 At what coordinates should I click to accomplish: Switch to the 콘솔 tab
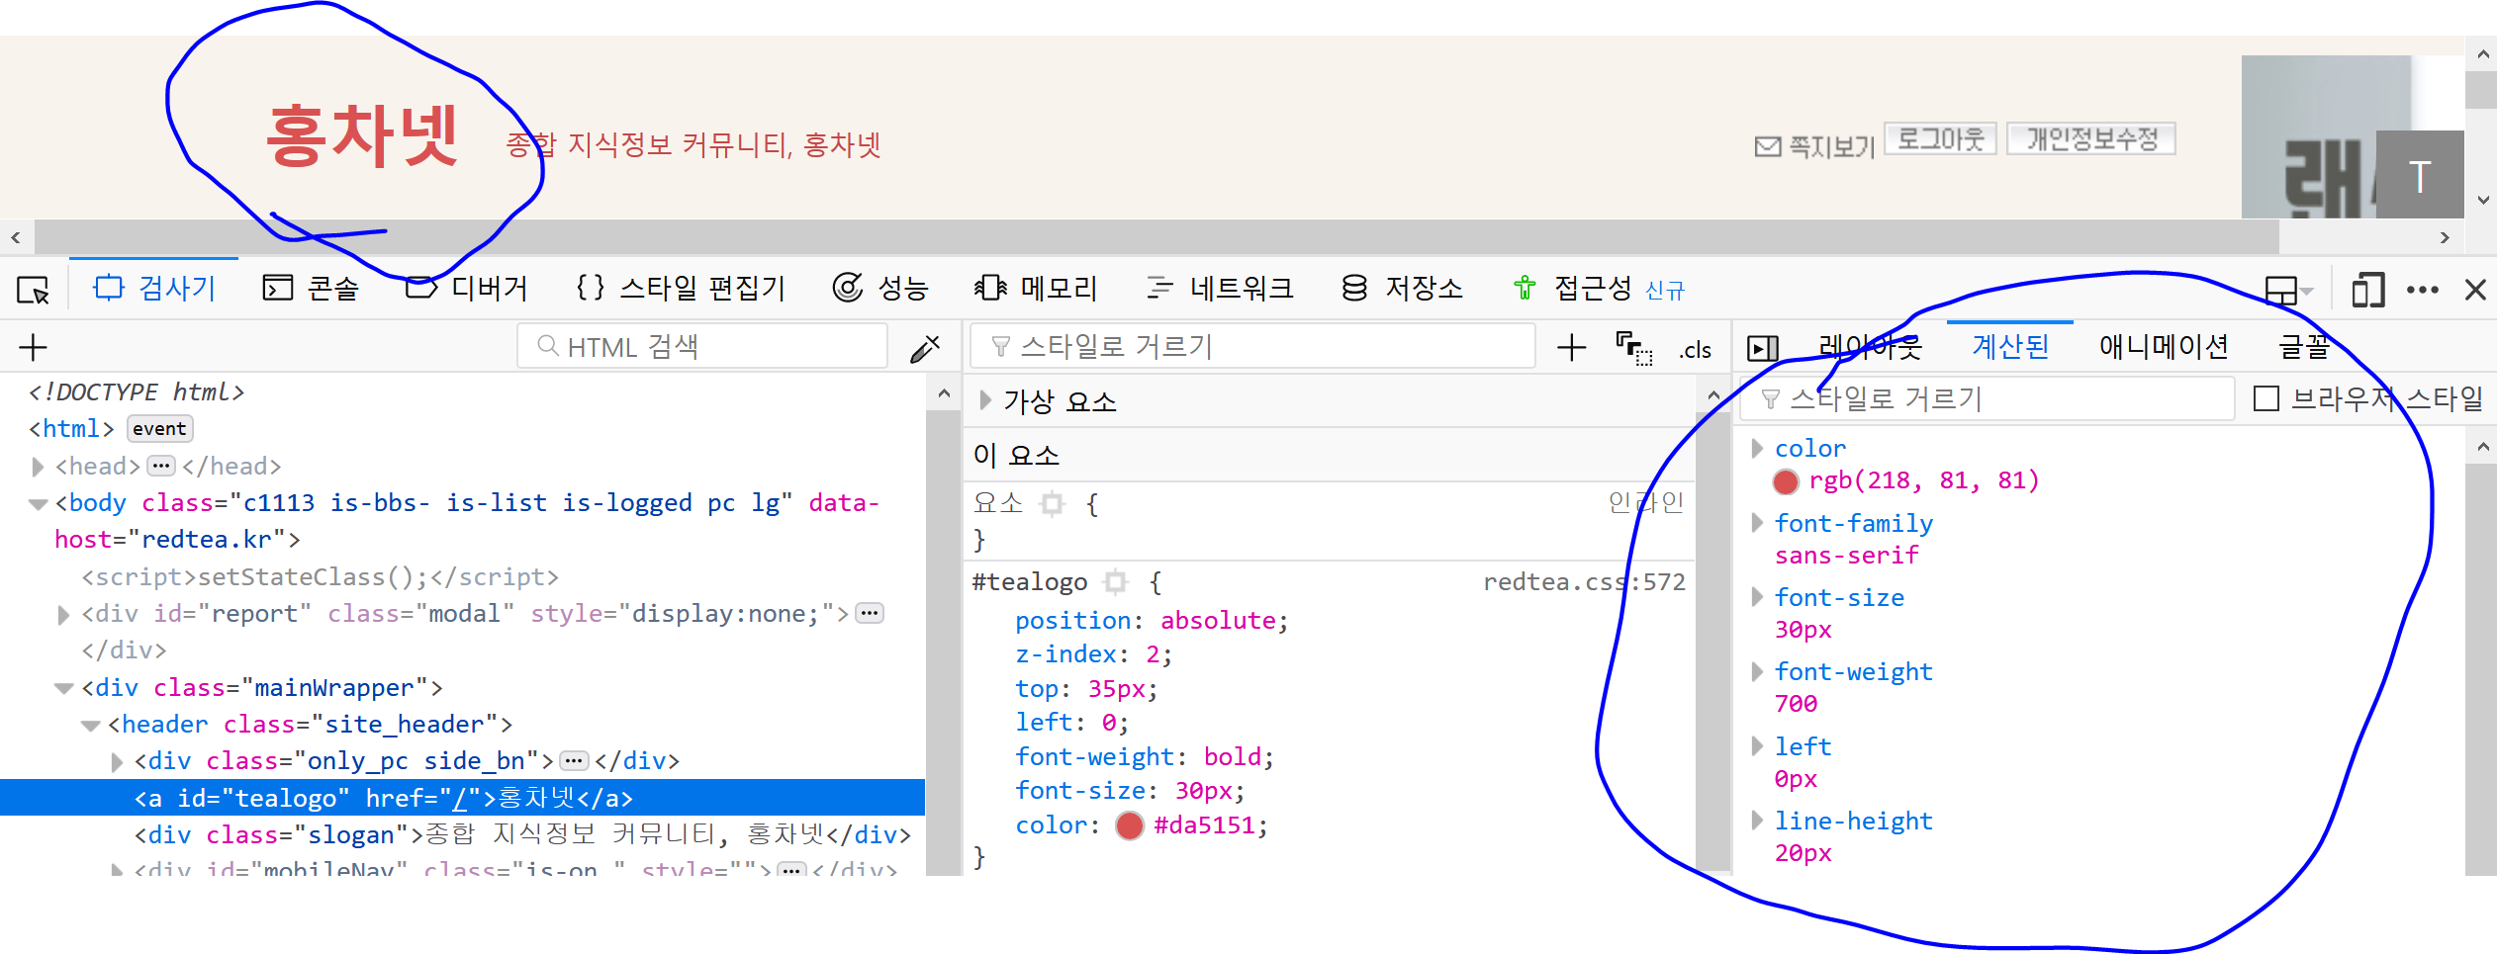click(x=311, y=289)
